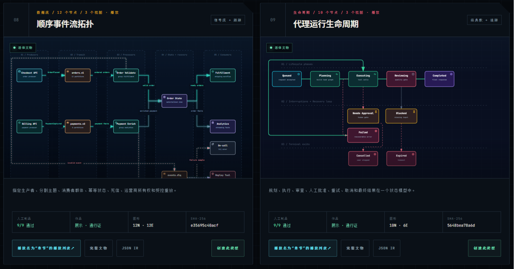Image resolution: width=514 pixels, height=269 pixels.
Task: Click the '05 / Consumers' lane header
Action: pos(223,55)
